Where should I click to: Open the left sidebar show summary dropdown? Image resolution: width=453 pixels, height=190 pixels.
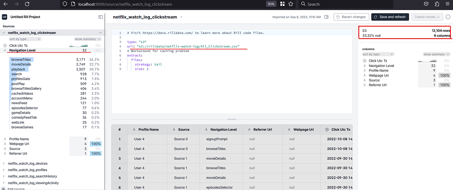point(88,39)
